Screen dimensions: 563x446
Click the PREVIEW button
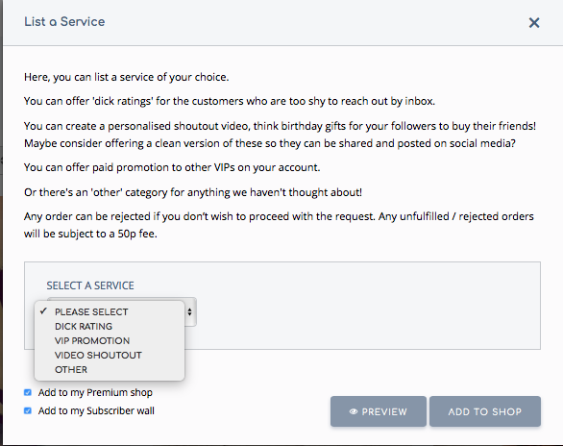379,411
